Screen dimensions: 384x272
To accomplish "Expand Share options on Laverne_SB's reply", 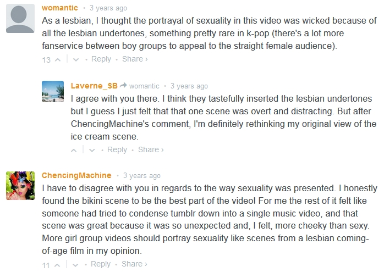I will pyautogui.click(x=151, y=149).
